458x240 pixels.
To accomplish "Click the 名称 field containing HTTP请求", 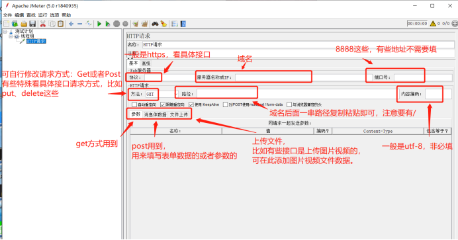I will pyautogui.click(x=298, y=44).
